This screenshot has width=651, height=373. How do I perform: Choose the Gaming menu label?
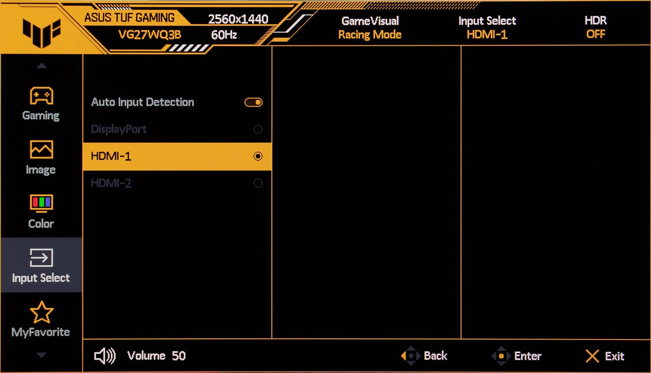[x=41, y=116]
